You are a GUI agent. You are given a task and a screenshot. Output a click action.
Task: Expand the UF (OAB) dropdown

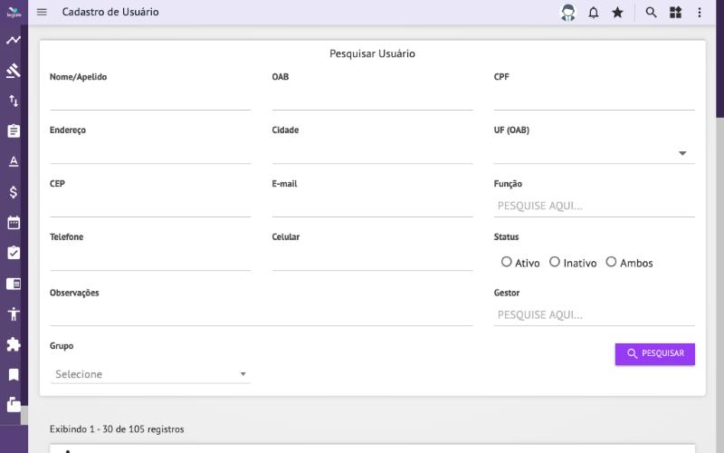click(594, 153)
